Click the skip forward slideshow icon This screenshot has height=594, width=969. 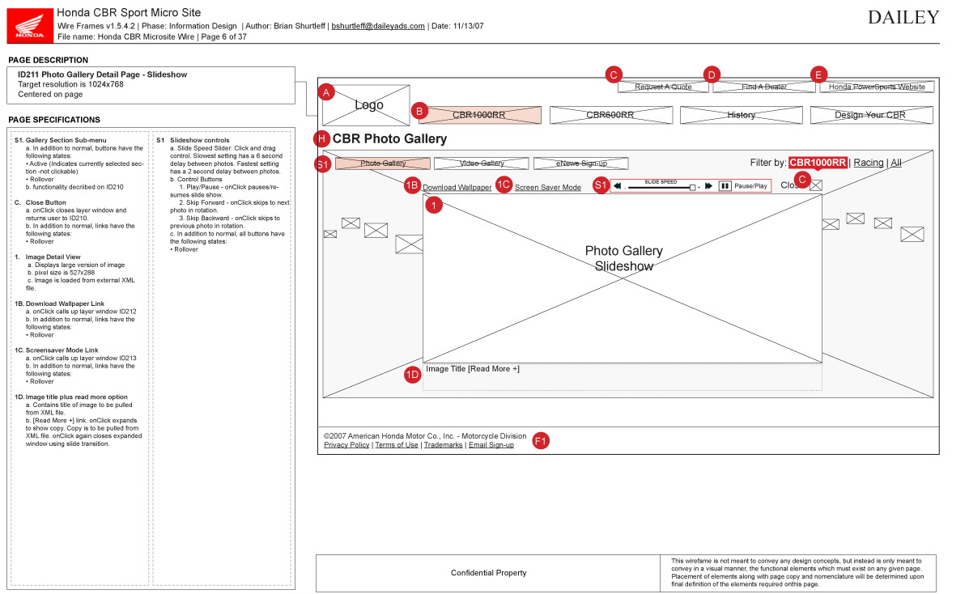(x=709, y=186)
